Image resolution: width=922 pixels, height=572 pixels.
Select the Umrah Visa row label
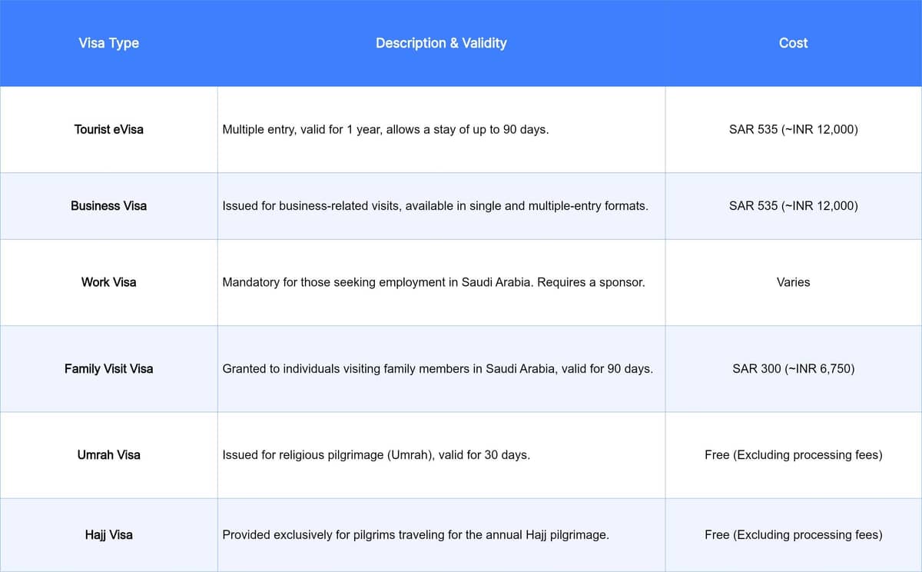(x=108, y=454)
